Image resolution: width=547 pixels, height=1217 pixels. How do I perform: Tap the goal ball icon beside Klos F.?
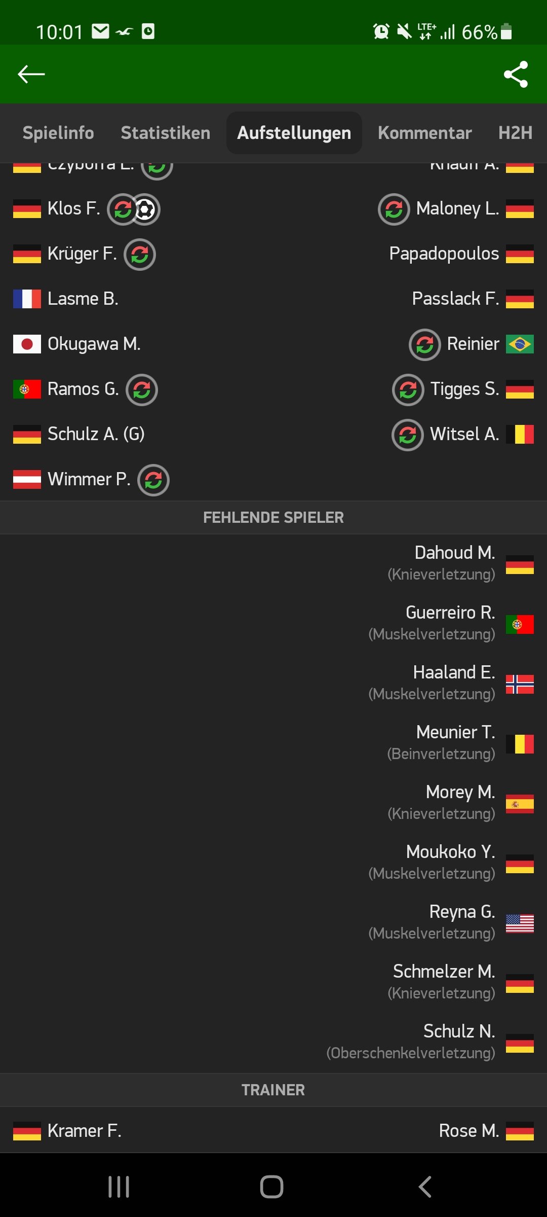tap(146, 209)
